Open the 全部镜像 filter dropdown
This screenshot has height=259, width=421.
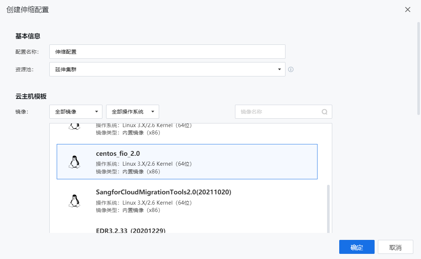click(x=76, y=112)
